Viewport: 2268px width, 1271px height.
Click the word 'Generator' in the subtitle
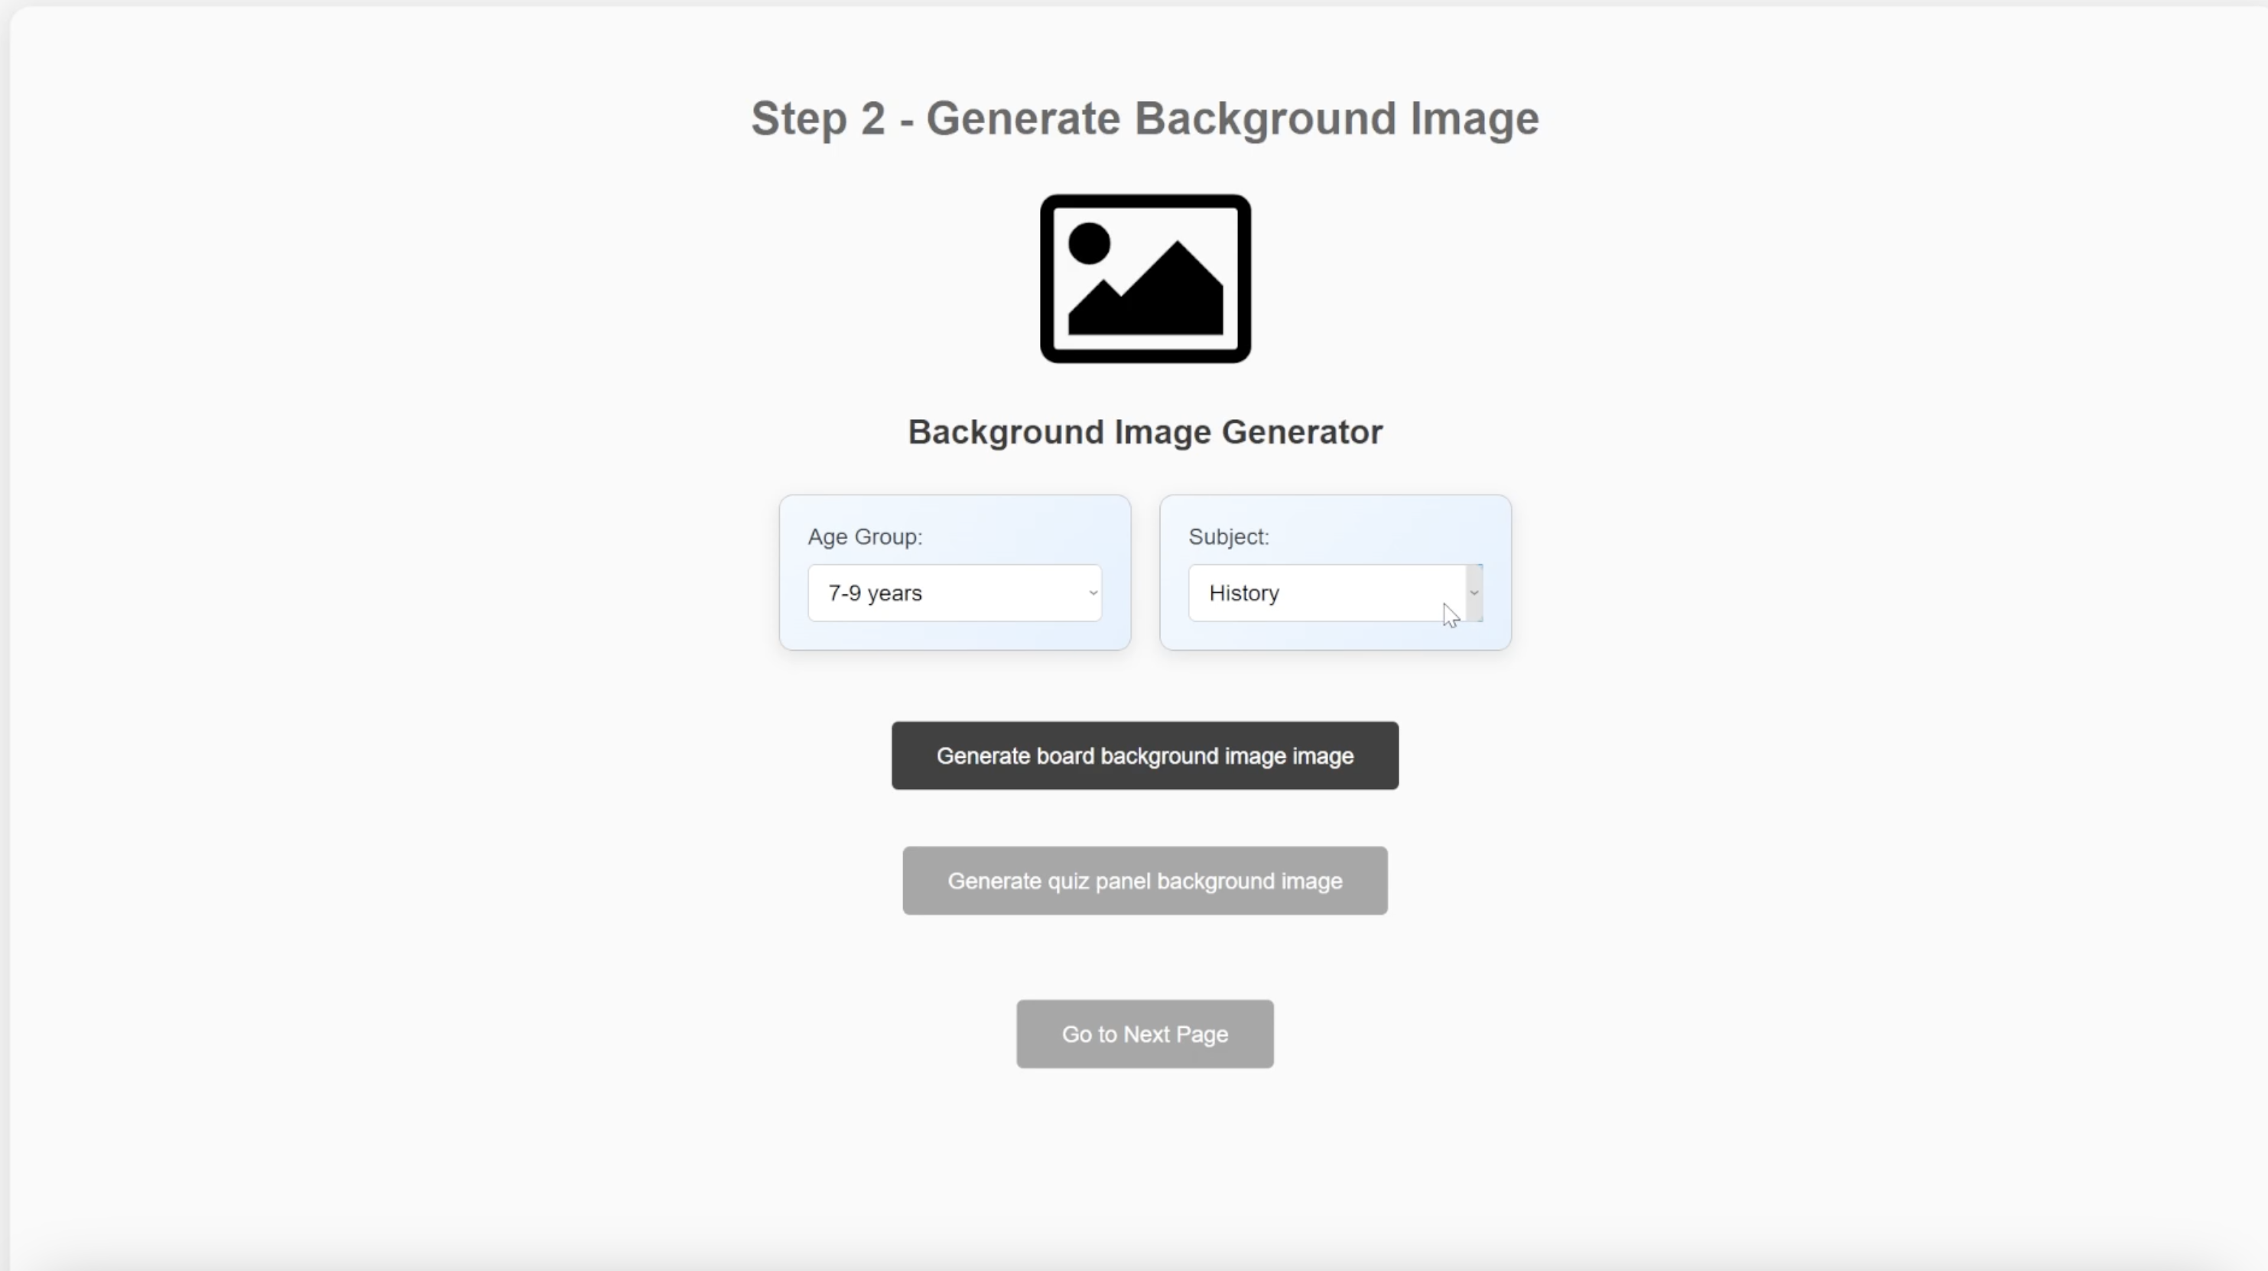point(1301,433)
